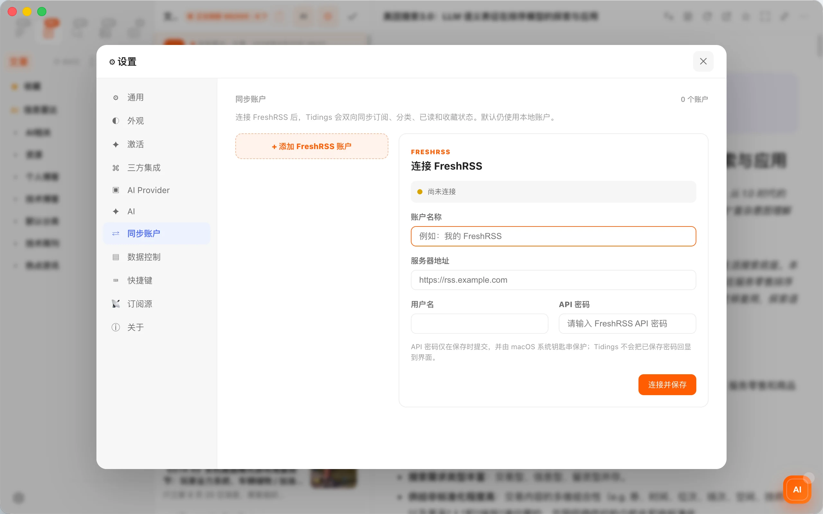Click the database icon beside 数据控制
Viewport: 823px width, 514px height.
click(116, 257)
